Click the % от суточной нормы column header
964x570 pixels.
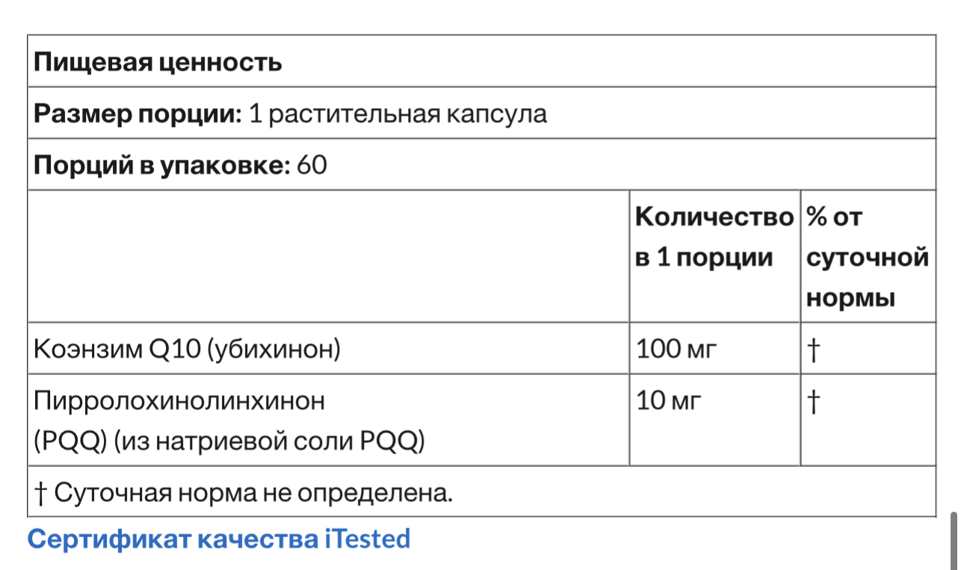(867, 258)
